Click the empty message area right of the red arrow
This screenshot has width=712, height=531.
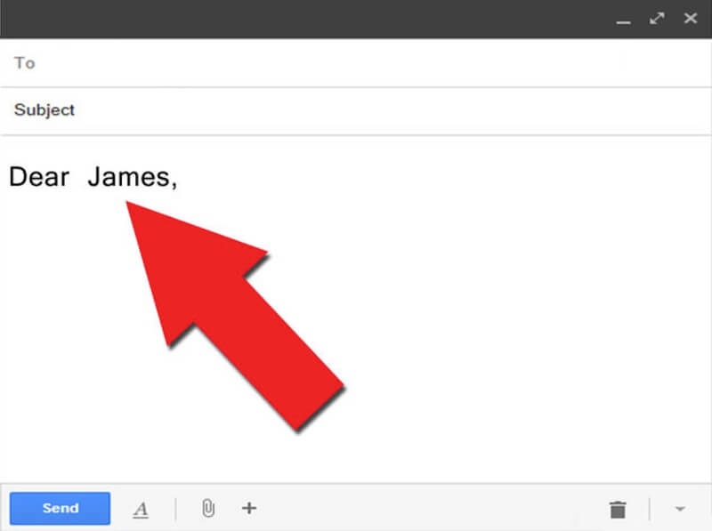[x=522, y=309]
